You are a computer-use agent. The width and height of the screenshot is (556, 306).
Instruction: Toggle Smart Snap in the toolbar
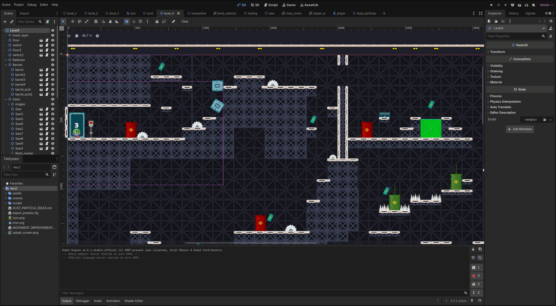134,21
